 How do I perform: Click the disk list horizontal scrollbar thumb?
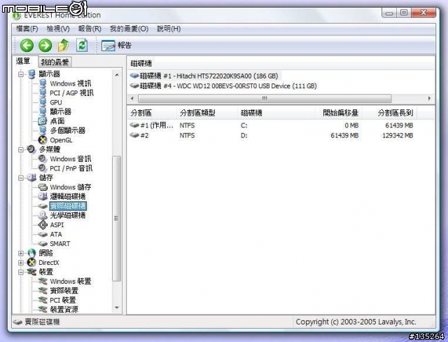(x=265, y=98)
